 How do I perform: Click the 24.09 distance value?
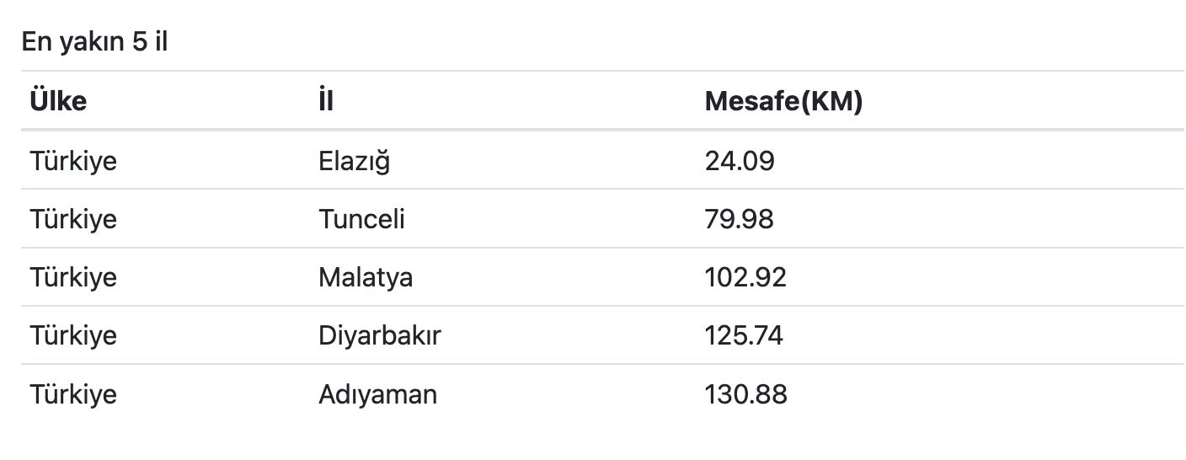(x=739, y=160)
